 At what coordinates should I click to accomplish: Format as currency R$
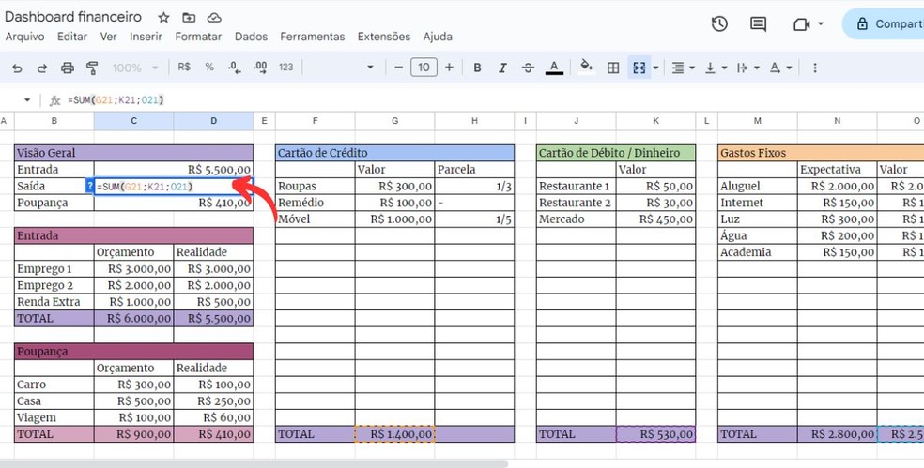pos(184,68)
